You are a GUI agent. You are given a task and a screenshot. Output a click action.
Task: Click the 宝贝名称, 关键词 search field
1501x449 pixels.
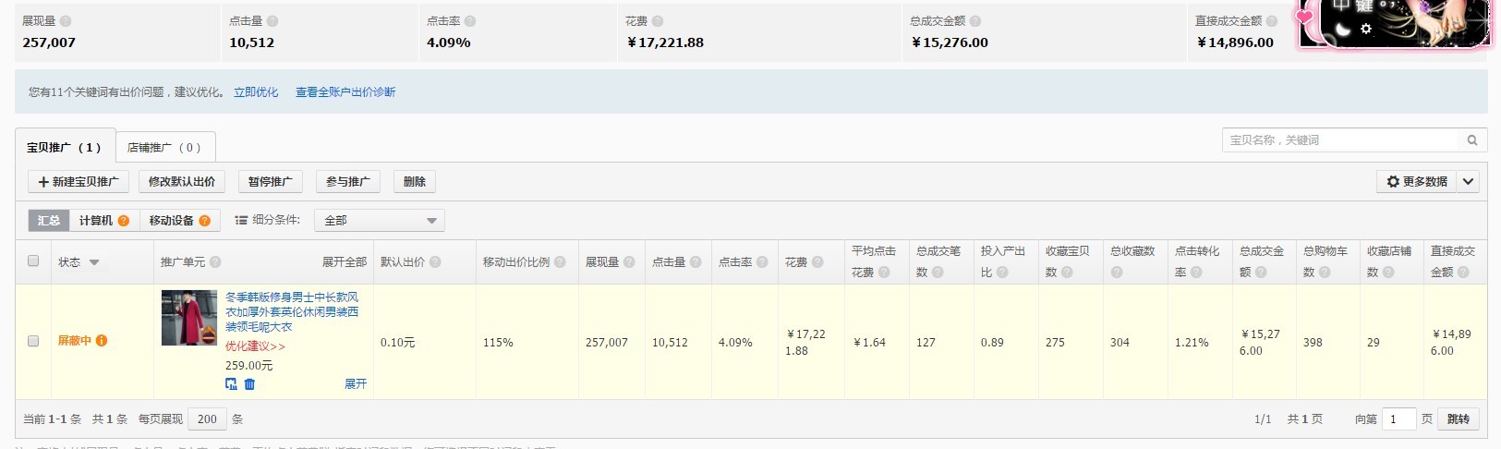pos(1340,140)
